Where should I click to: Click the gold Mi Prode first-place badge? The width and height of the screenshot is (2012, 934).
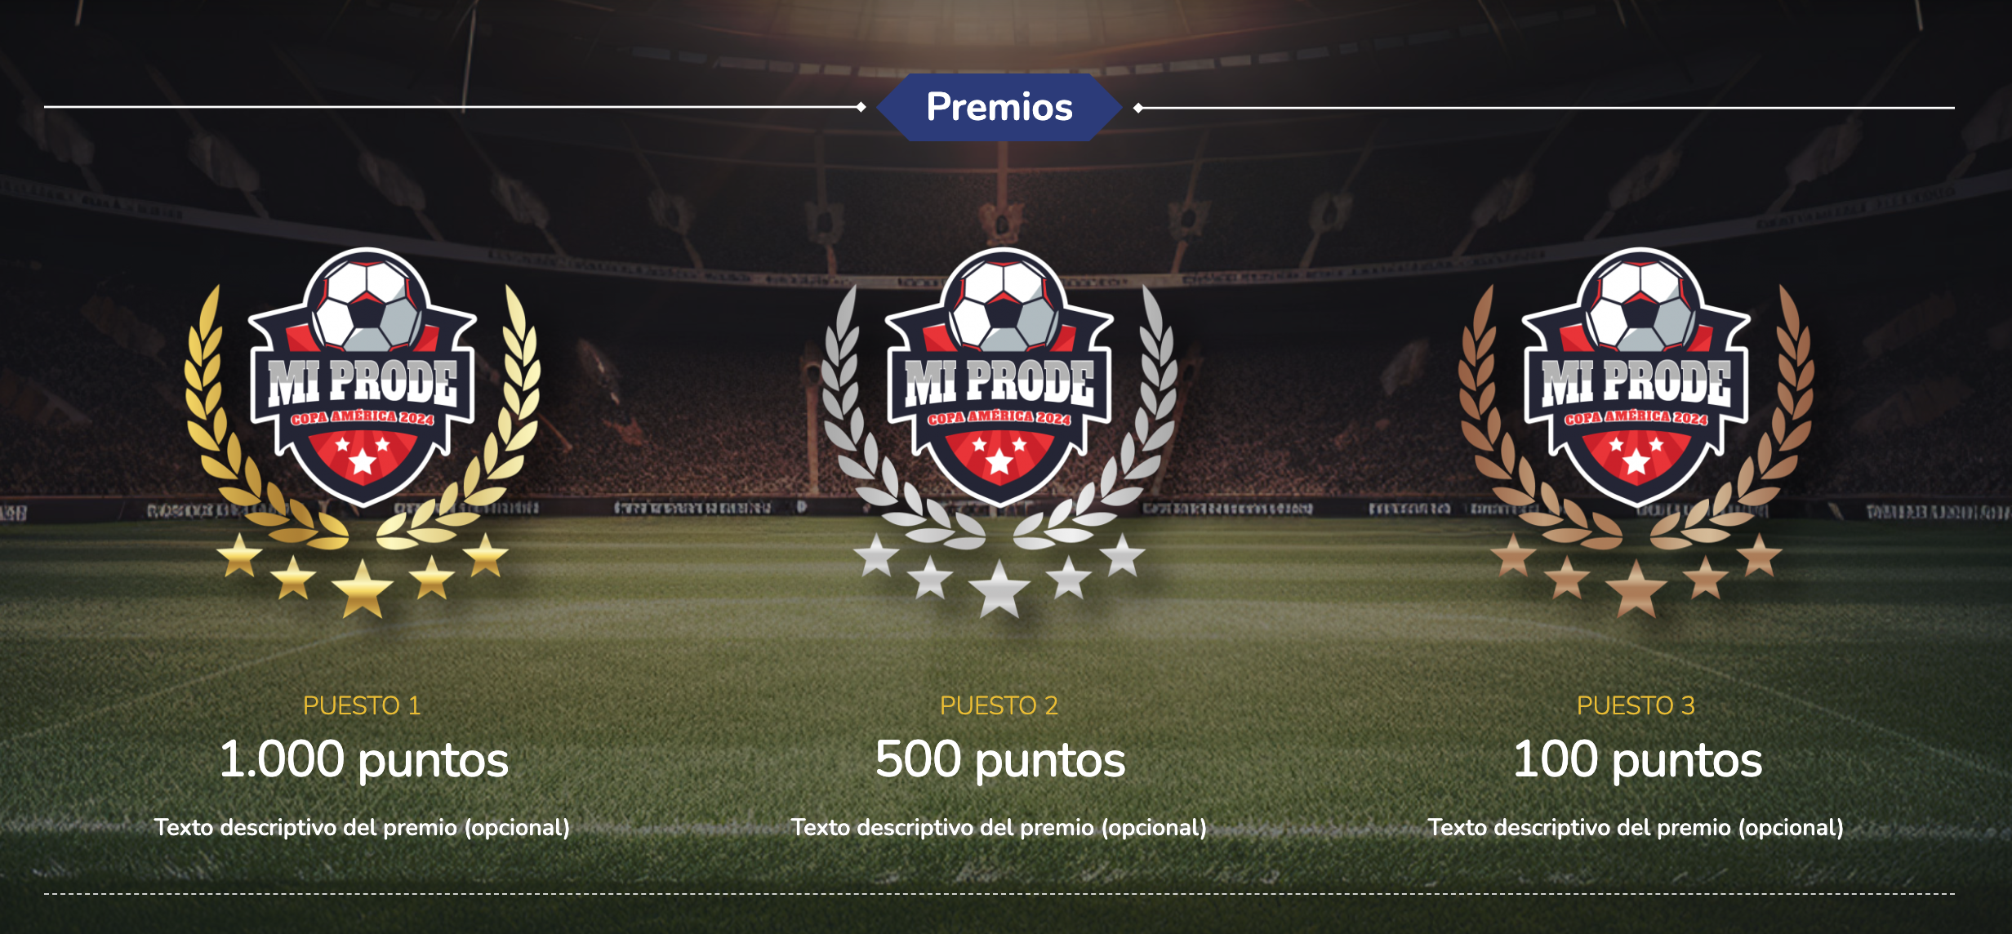click(363, 433)
